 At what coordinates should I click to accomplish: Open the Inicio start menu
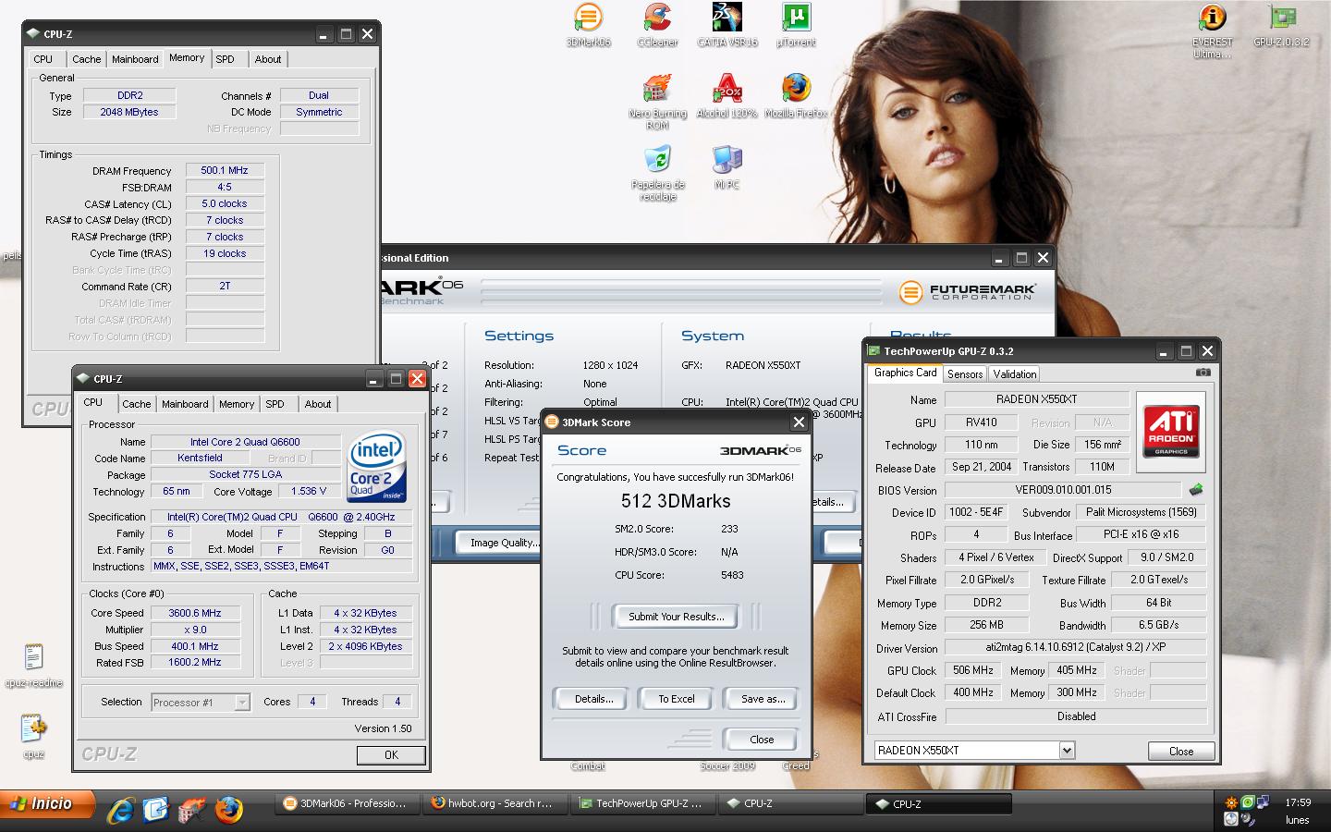point(48,804)
